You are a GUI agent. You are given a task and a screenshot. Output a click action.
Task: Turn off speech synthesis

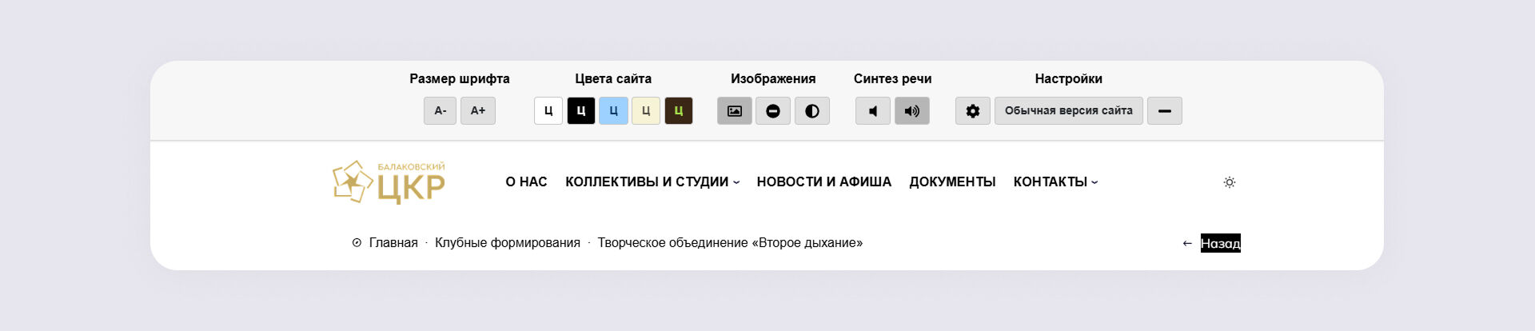pos(873,111)
